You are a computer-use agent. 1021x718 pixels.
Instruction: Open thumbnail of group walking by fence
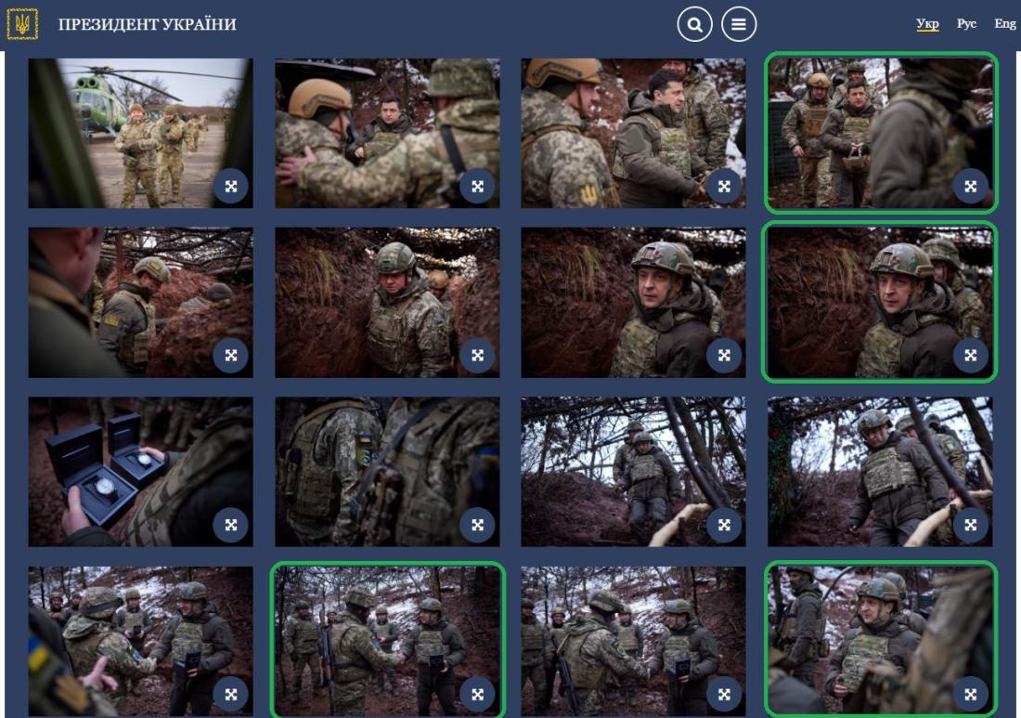coord(880,134)
